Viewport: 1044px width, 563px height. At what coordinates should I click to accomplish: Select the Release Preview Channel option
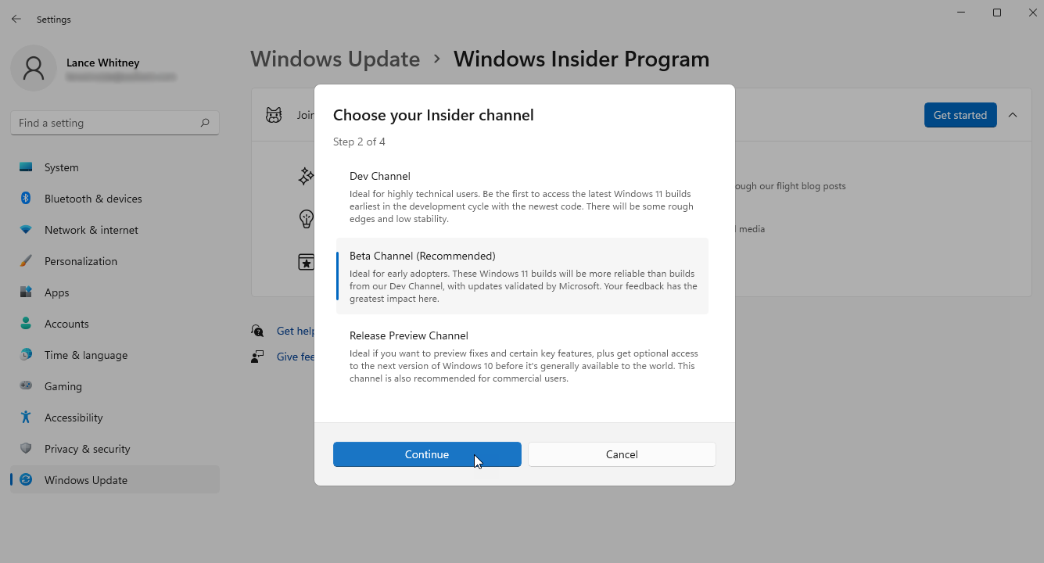(x=522, y=356)
